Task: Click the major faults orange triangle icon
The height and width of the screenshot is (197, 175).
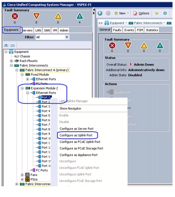Action: [36, 16]
